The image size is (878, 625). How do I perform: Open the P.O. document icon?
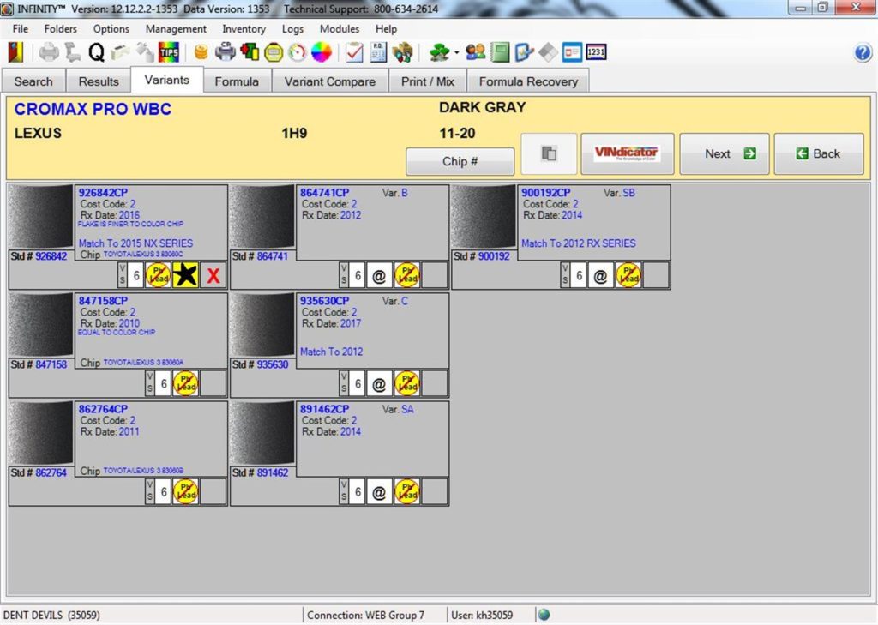coord(378,52)
